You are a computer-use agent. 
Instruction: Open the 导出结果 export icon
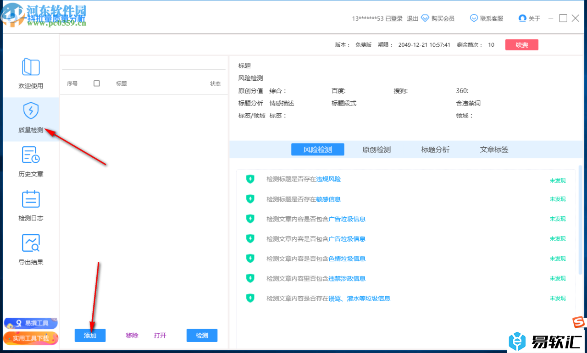(31, 243)
